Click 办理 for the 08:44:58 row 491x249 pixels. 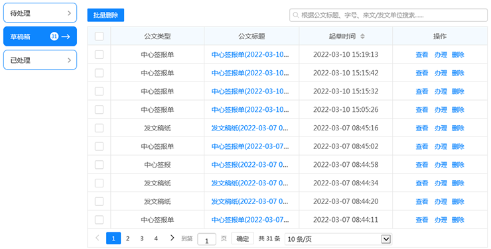pos(441,165)
